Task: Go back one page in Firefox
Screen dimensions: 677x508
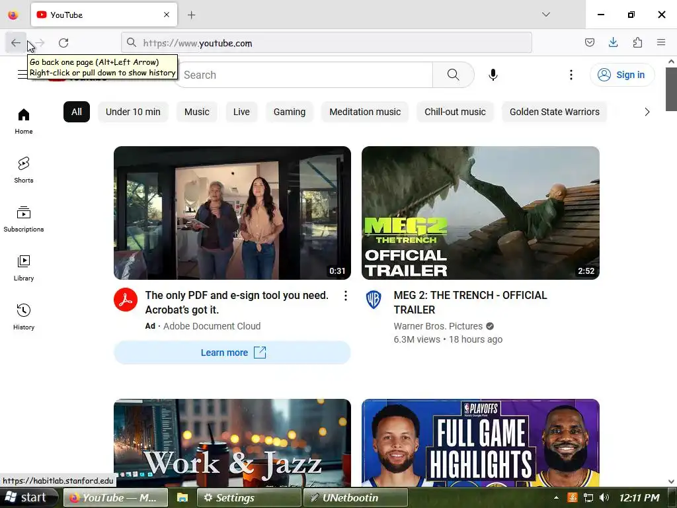Action: (16, 43)
